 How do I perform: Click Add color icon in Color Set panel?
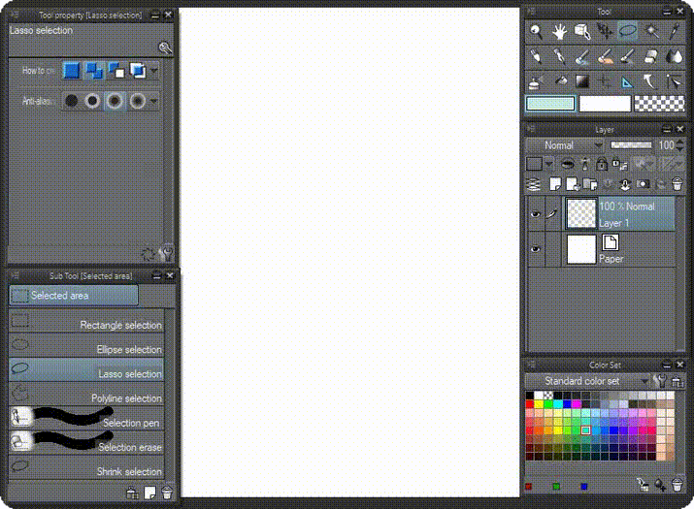(x=660, y=485)
